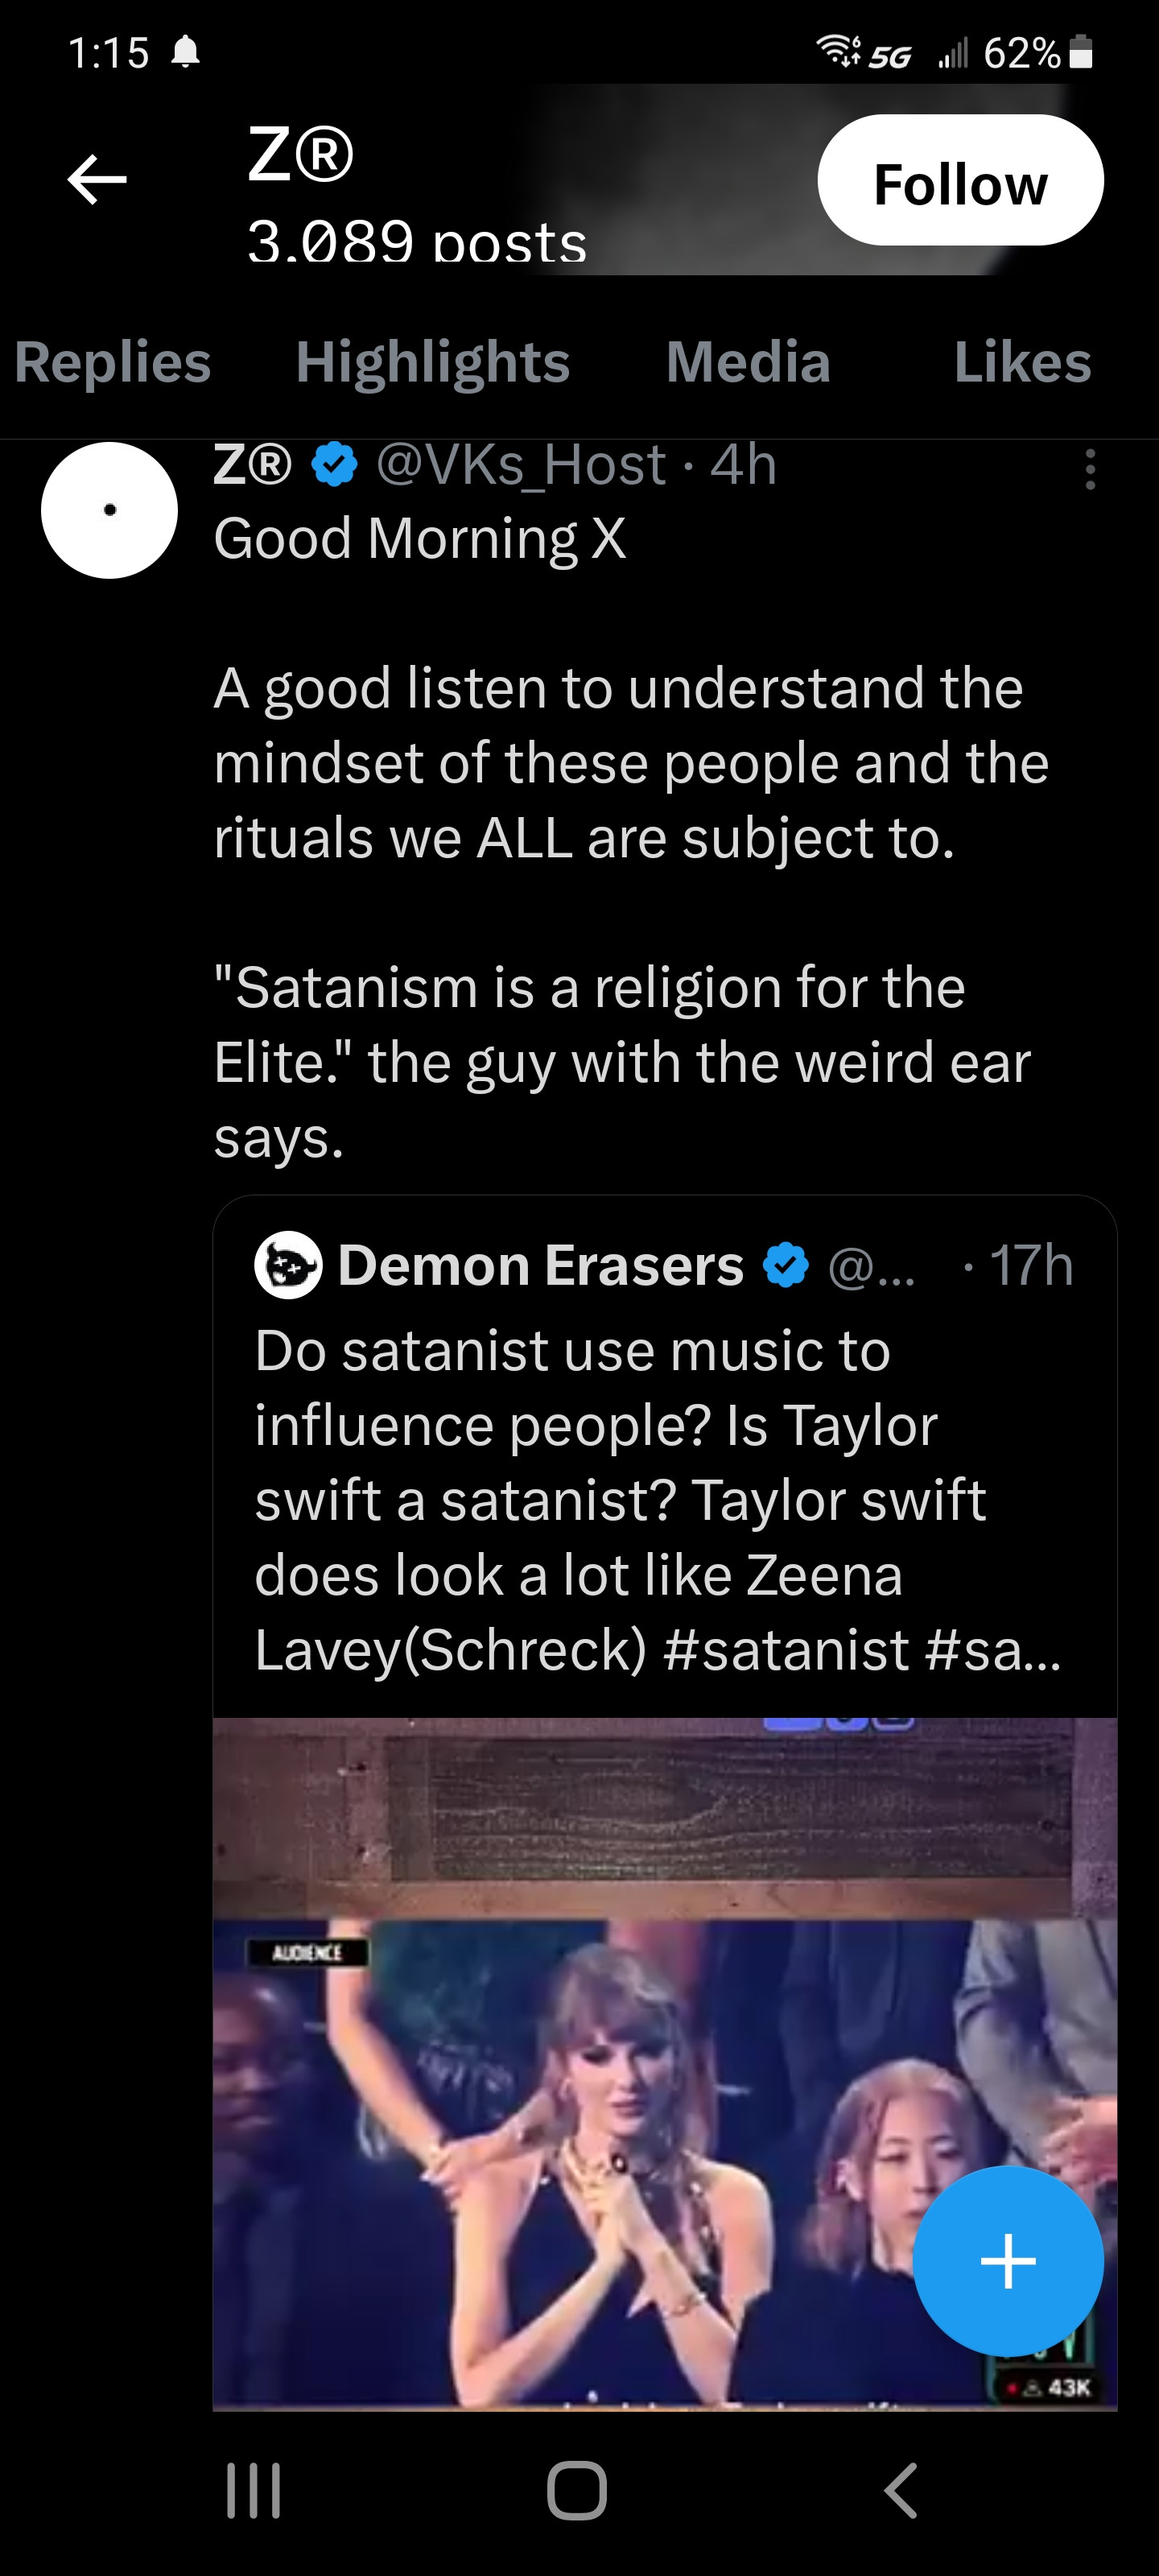Screen dimensions: 1159x2576
Task: Tap the notification bell in status bar
Action: tap(186, 52)
